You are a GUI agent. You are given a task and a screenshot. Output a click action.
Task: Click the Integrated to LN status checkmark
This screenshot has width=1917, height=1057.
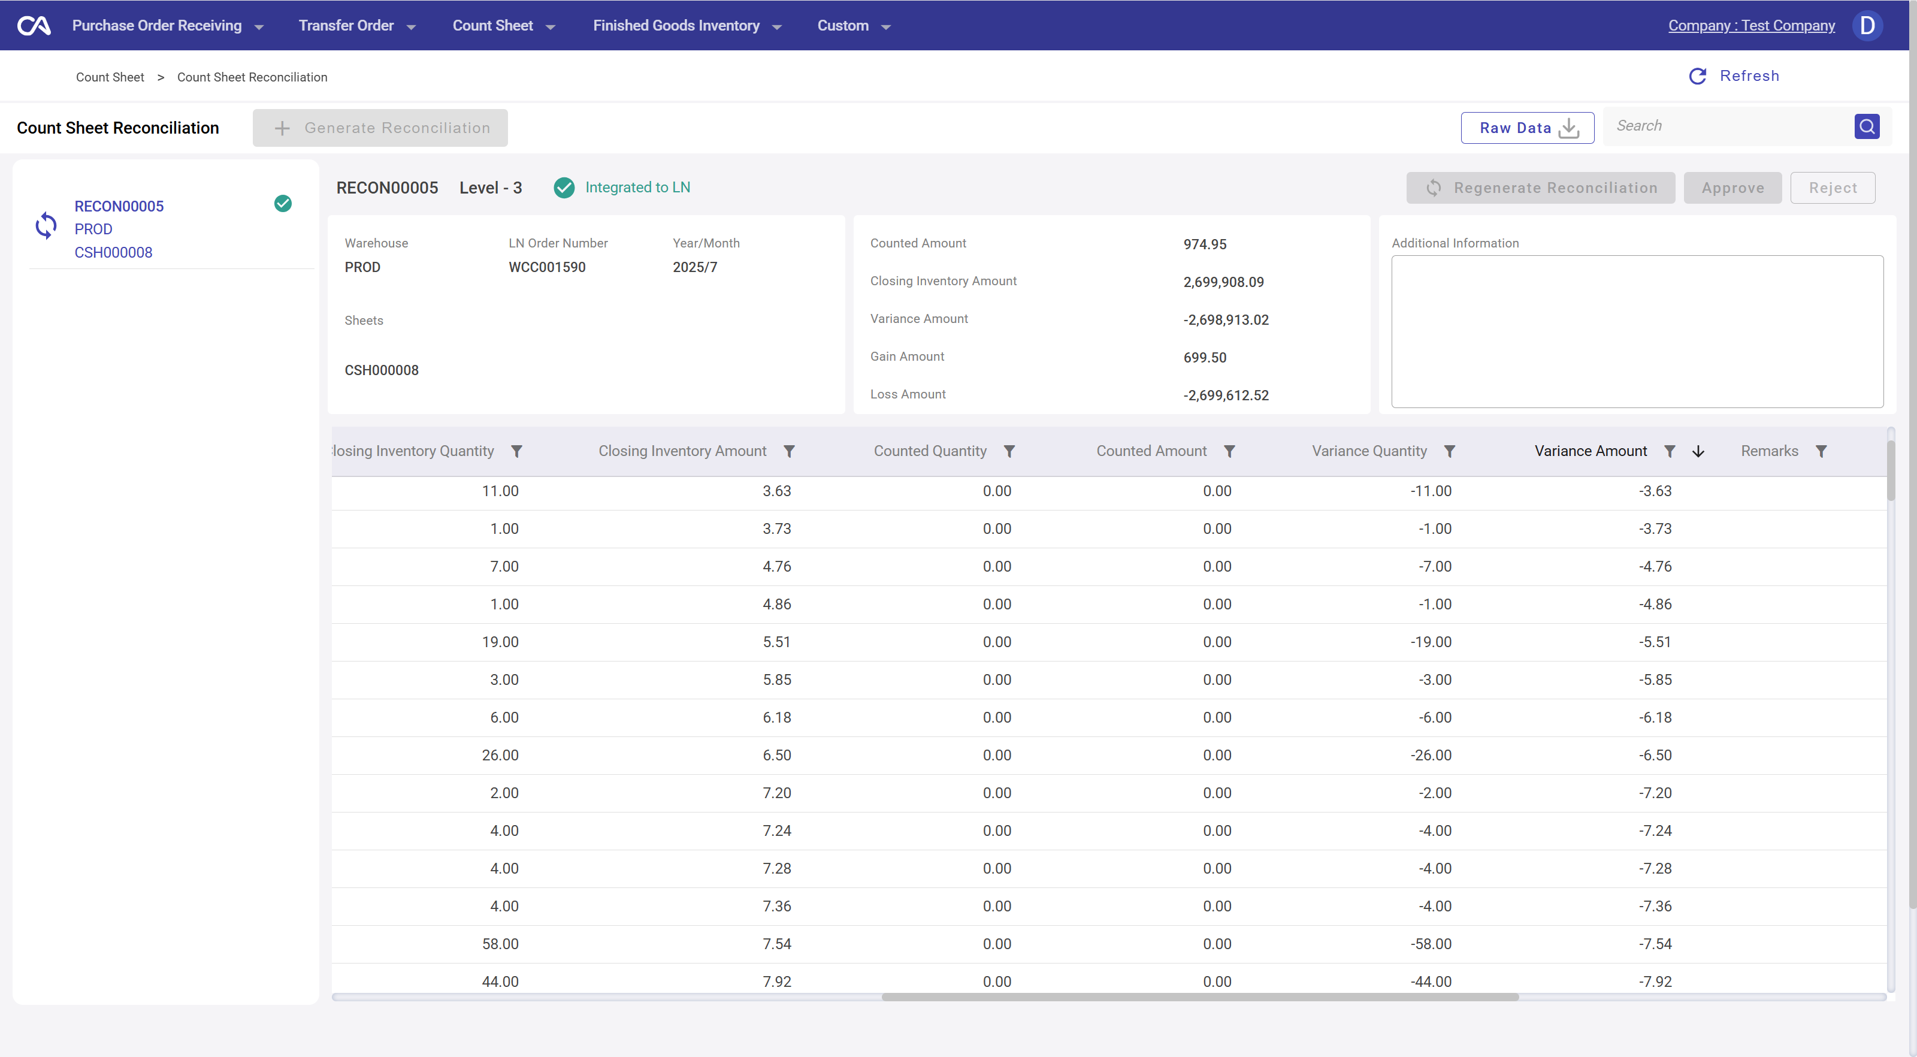click(564, 188)
